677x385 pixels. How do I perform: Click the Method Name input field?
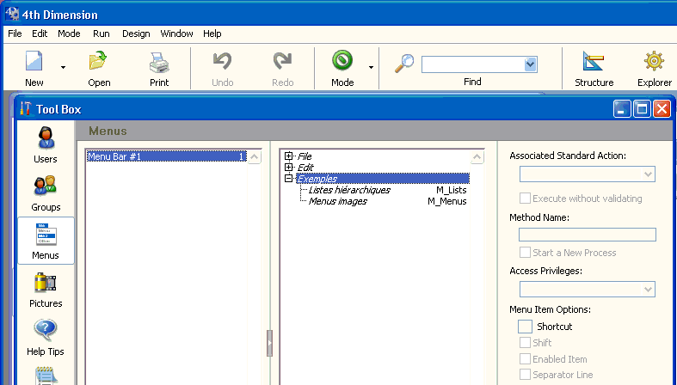(587, 235)
